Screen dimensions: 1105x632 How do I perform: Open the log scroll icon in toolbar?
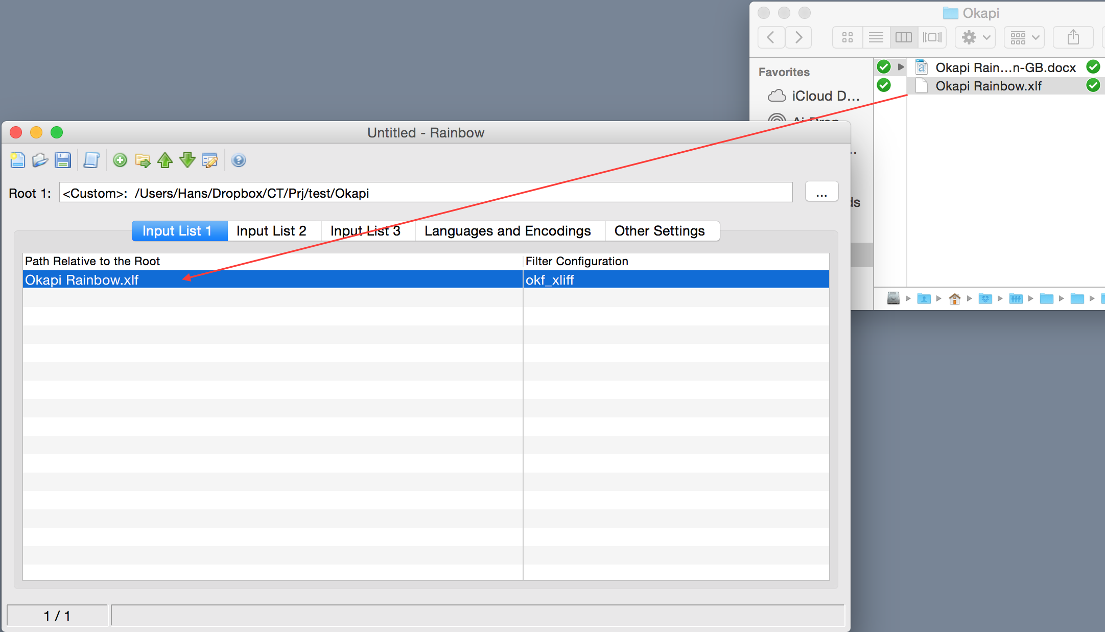point(91,160)
